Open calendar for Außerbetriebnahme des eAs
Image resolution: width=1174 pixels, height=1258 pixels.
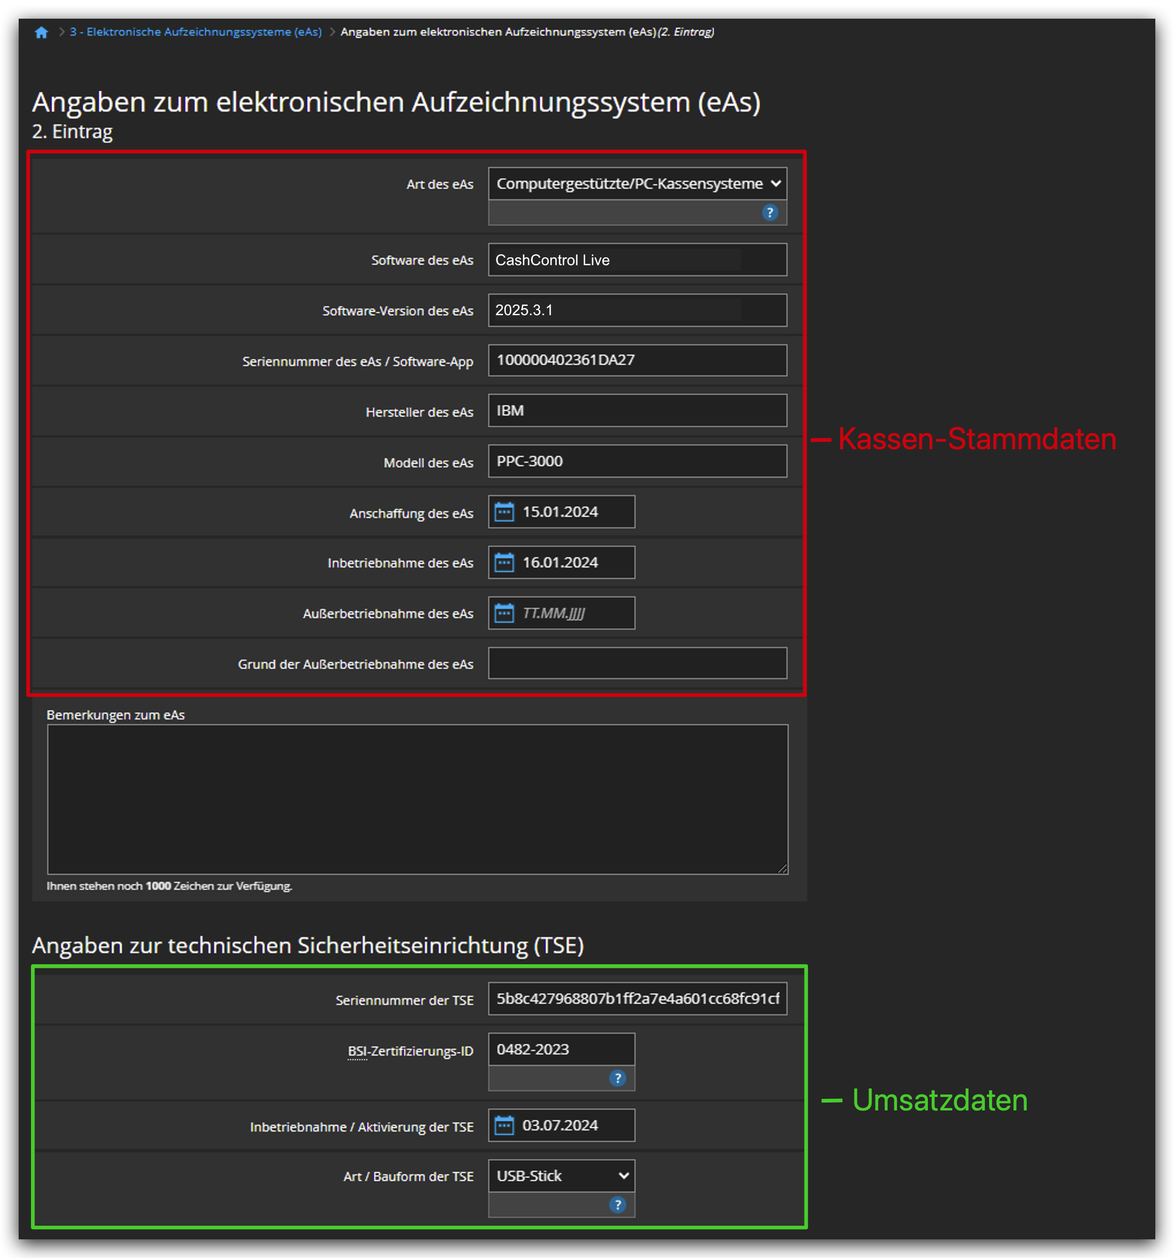tap(504, 613)
